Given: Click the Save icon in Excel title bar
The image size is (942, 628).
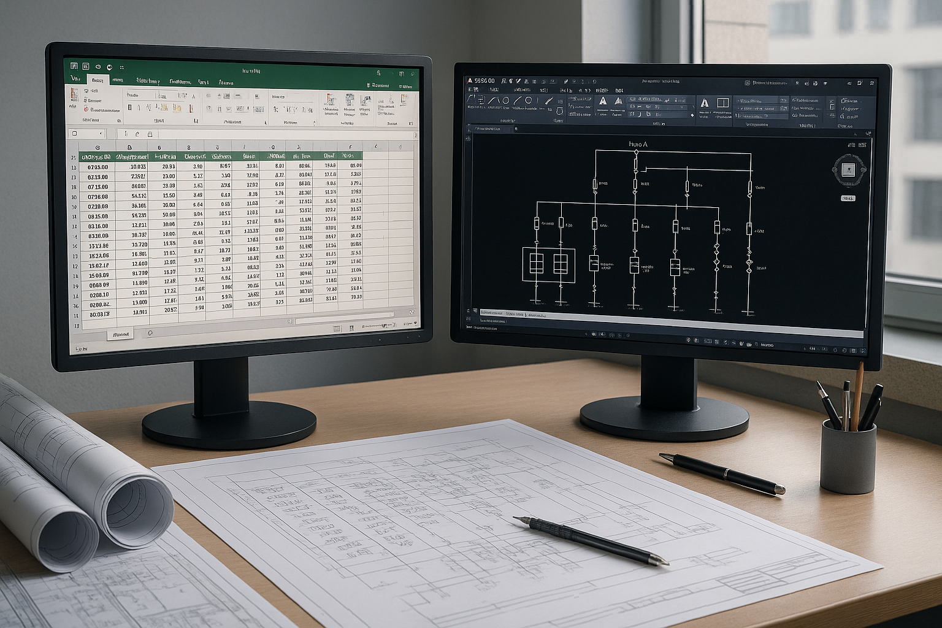Looking at the screenshot, I should (x=86, y=66).
